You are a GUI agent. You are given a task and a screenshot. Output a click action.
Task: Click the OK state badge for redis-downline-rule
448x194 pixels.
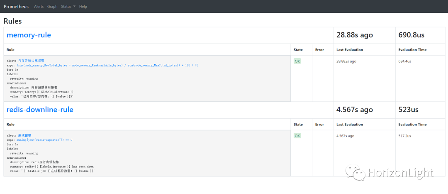(x=297, y=136)
